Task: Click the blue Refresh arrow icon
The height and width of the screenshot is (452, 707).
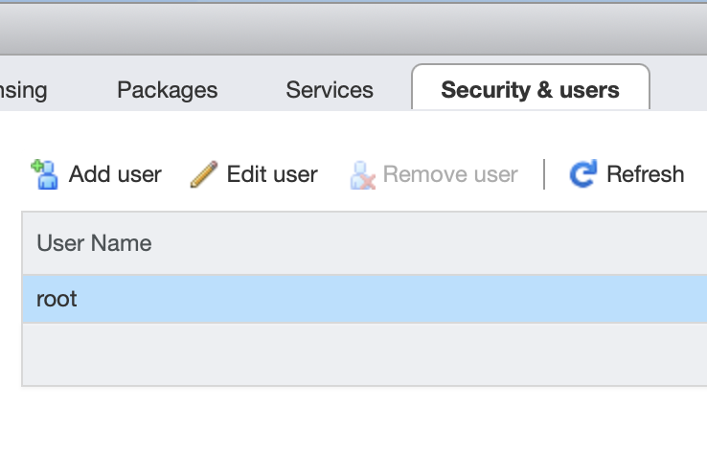Action: (582, 173)
